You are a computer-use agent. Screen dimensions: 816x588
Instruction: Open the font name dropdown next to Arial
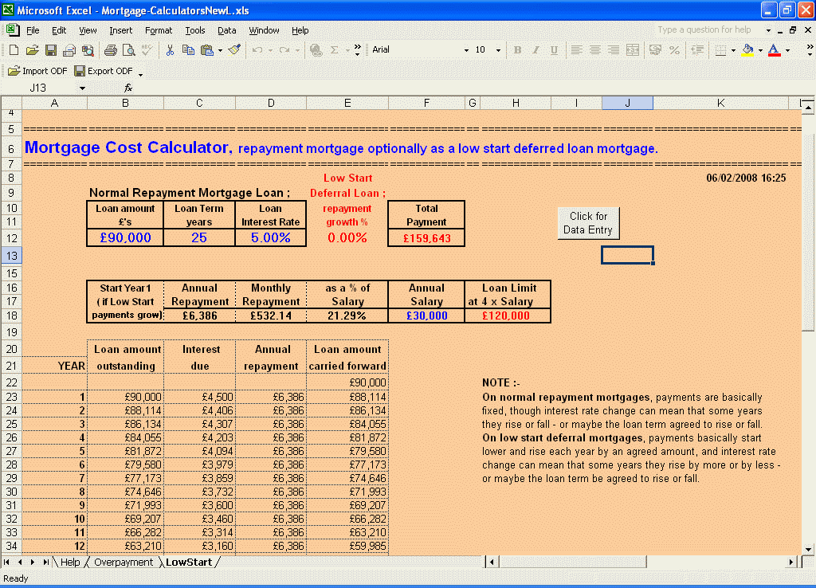(x=466, y=50)
